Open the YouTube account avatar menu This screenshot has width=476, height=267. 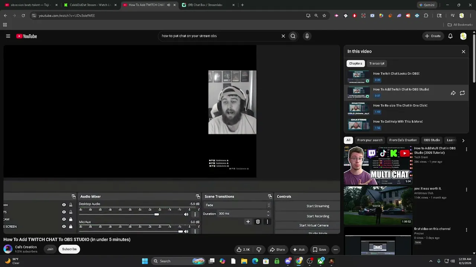point(463,36)
